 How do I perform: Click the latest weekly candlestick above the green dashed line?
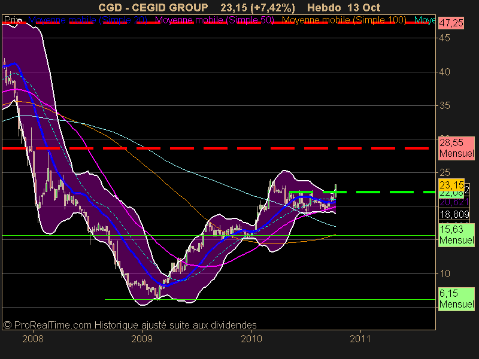(335, 191)
